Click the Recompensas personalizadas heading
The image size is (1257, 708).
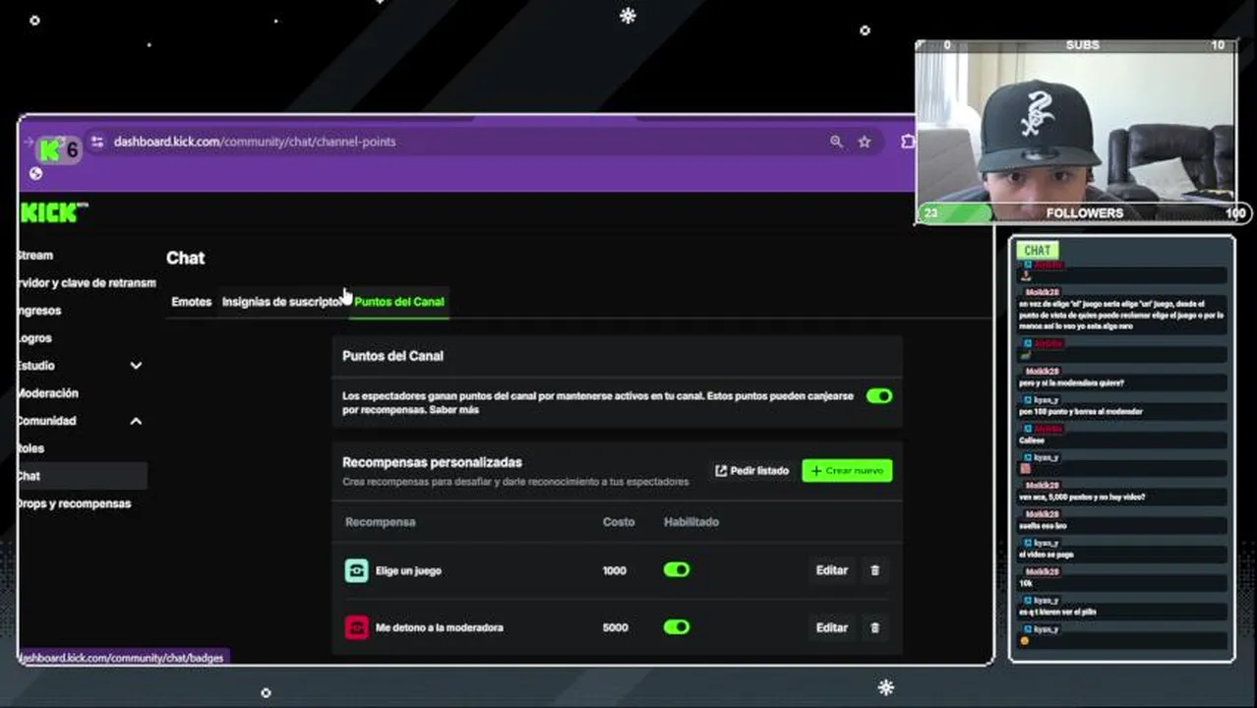432,462
